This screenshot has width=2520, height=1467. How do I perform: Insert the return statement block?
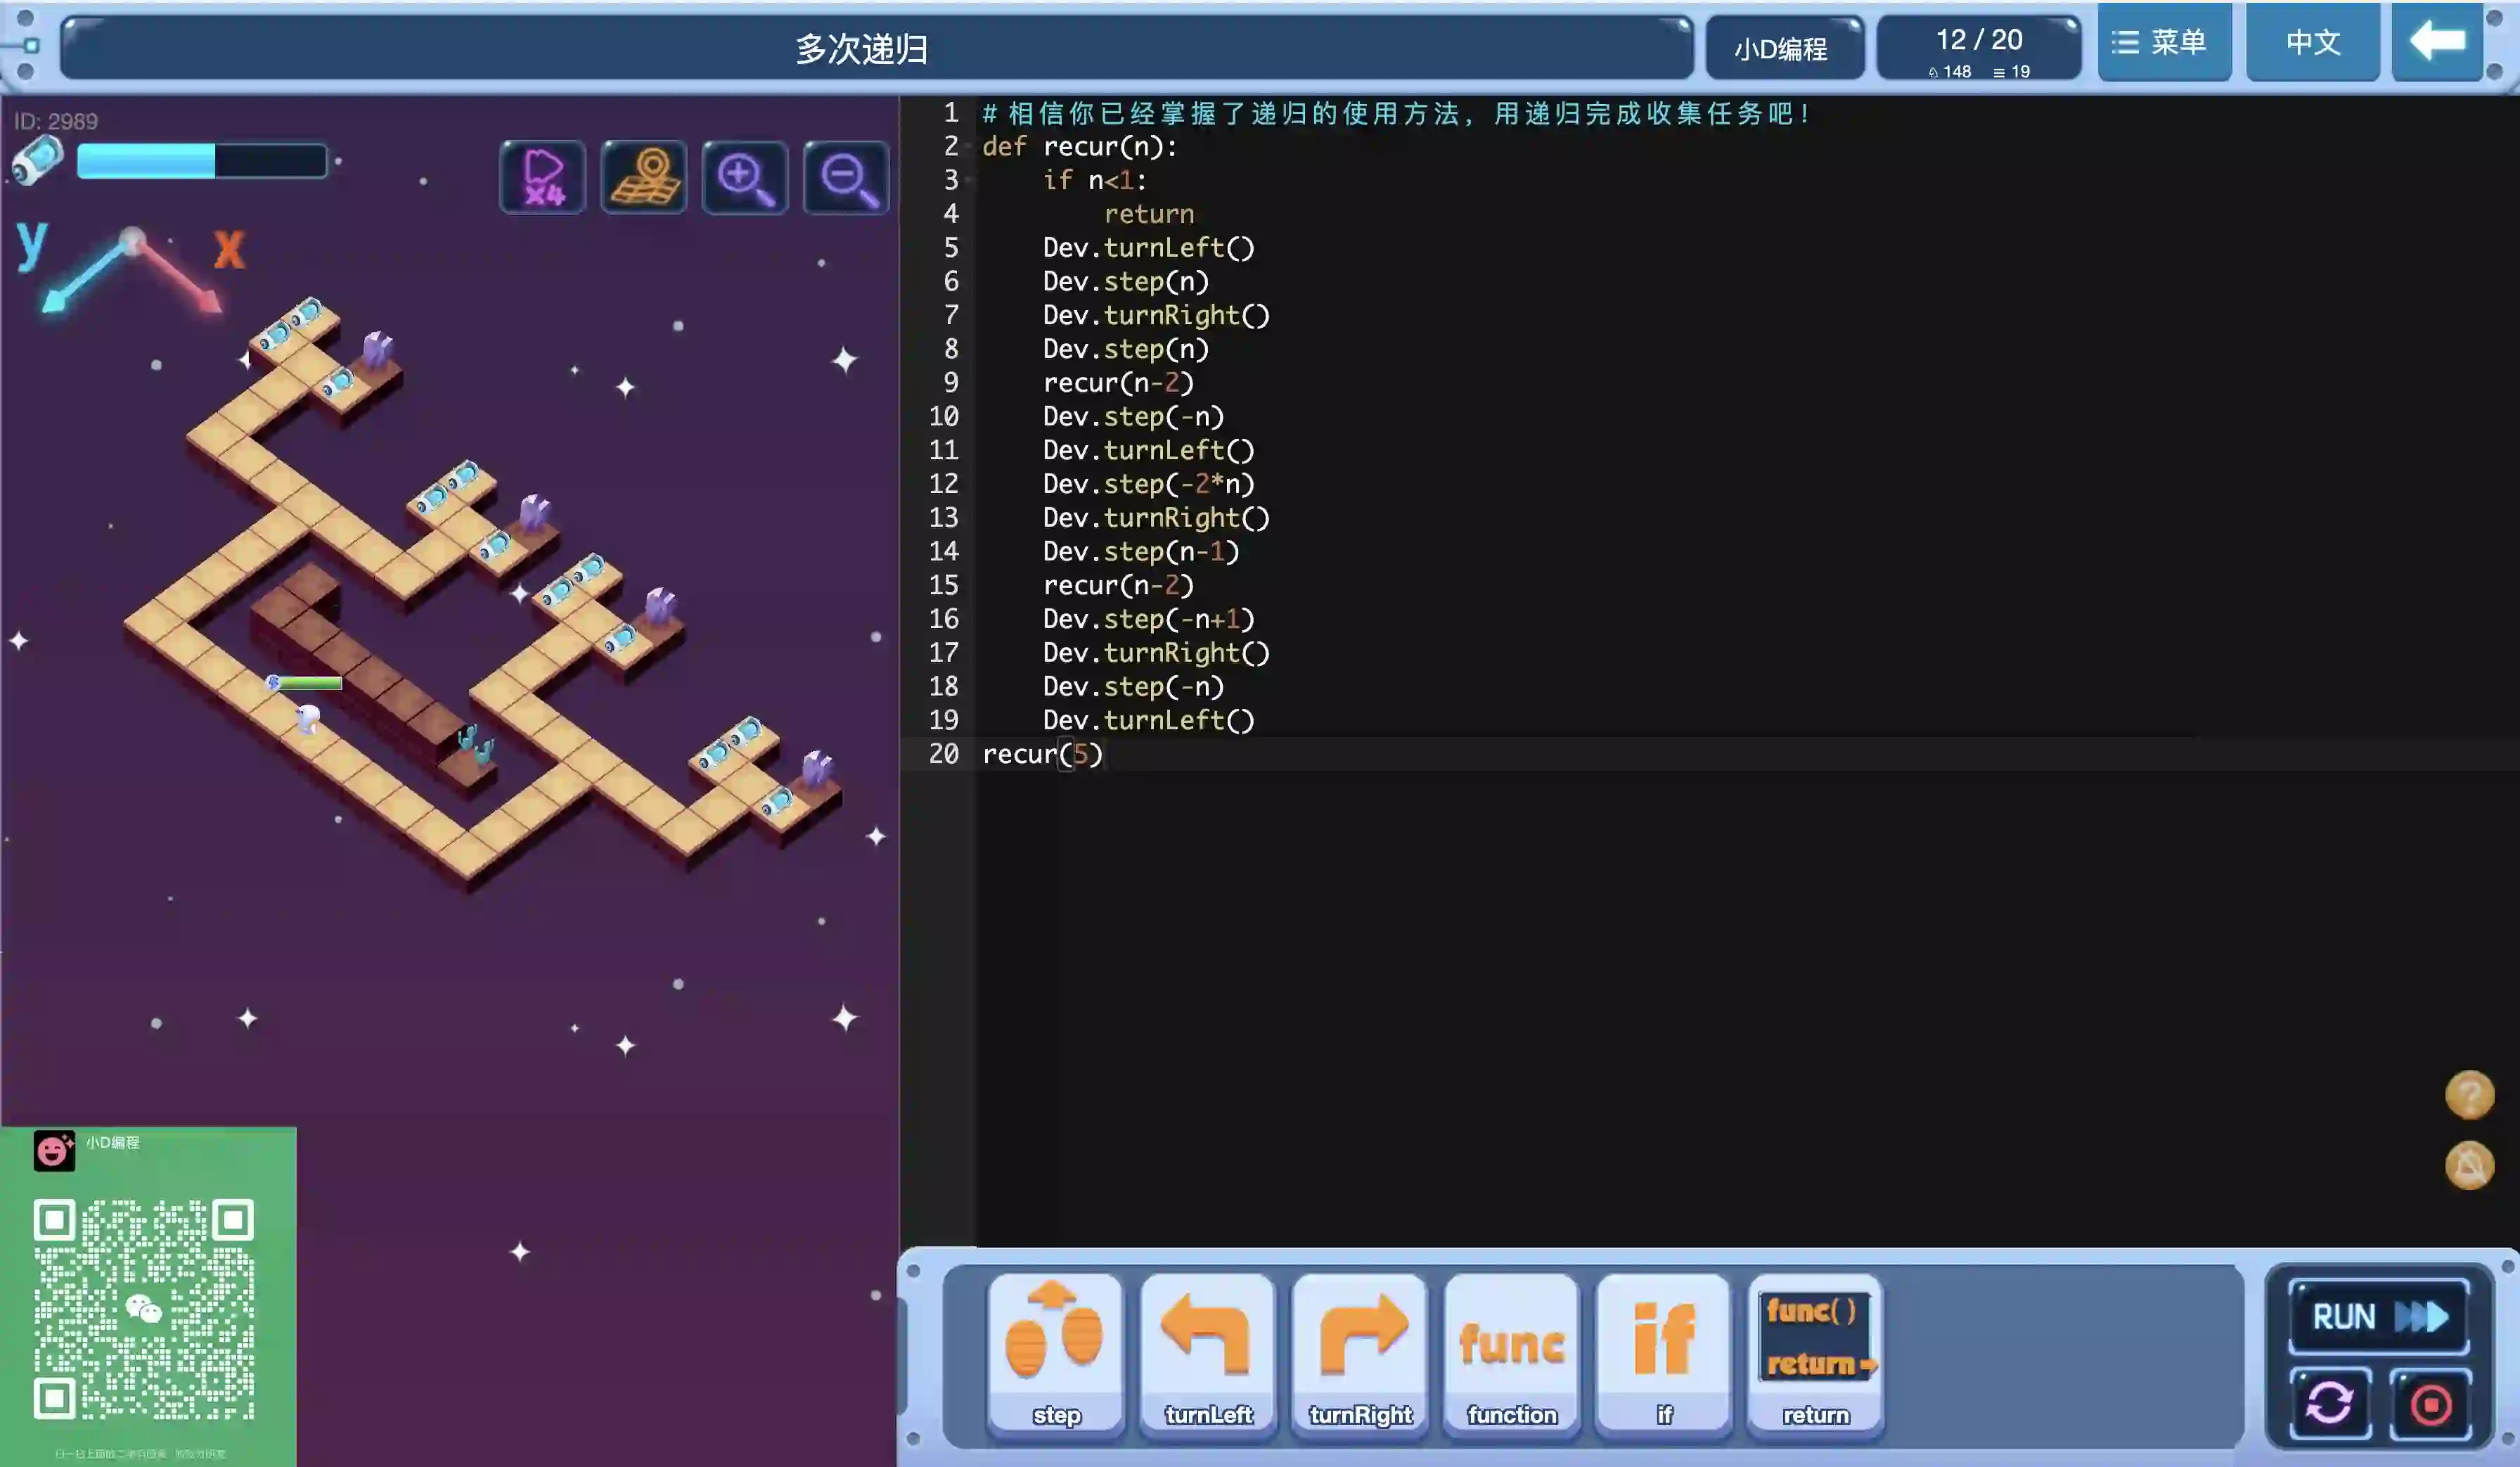1815,1352
